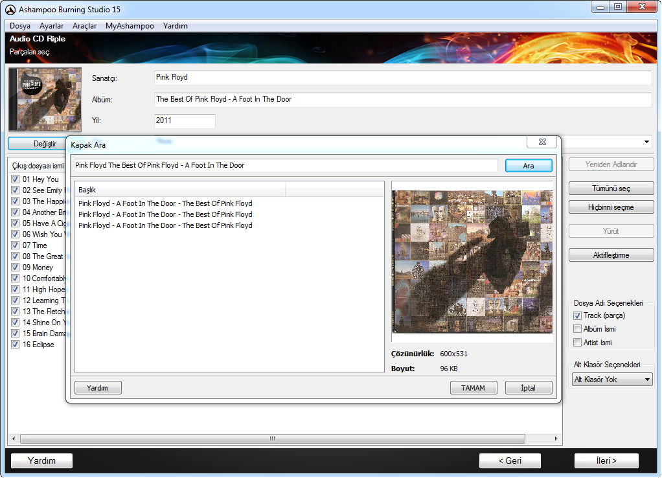This screenshot has height=478, width=662.
Task: Uncheck track 02 See Emily
Action: pos(15,190)
